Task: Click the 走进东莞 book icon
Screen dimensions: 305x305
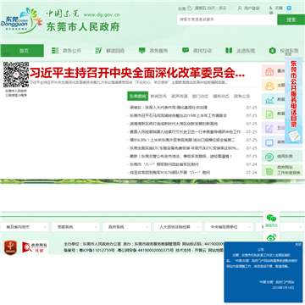Action: click(x=229, y=51)
